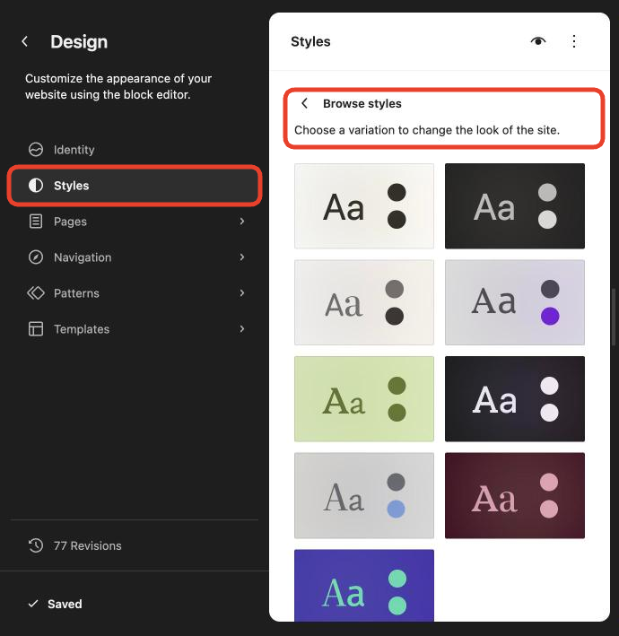619x636 pixels.
Task: Click the Pages document icon
Action: click(36, 222)
